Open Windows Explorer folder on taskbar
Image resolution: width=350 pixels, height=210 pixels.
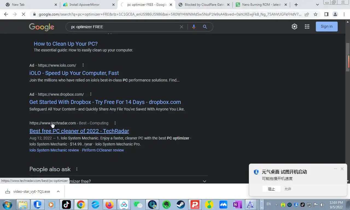[x=23, y=205]
